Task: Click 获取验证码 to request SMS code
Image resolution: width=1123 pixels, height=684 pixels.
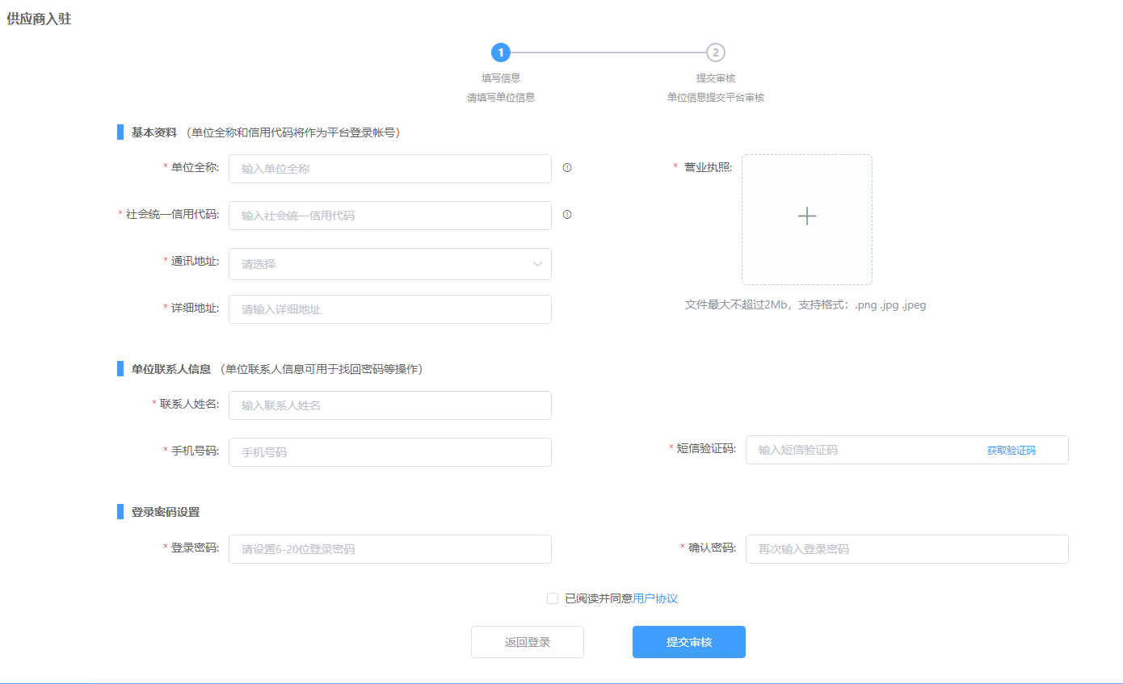Action: (1011, 451)
